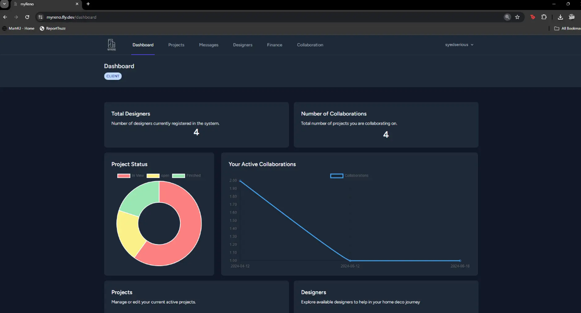Go to the Projects nav tab

[176, 45]
